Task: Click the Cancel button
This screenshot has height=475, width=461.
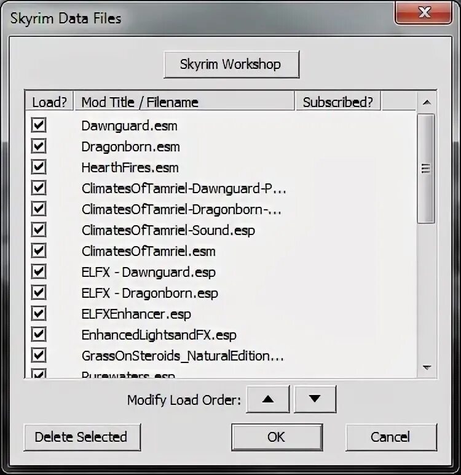Action: pos(391,437)
